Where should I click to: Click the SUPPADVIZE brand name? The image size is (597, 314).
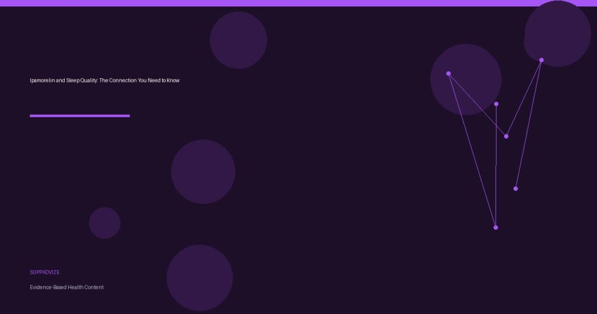click(45, 273)
